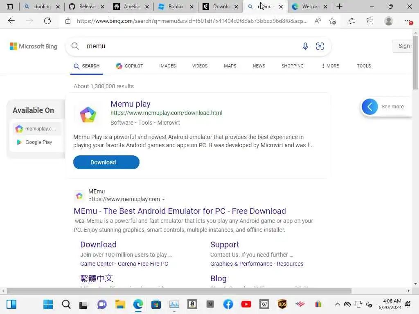Open the MORE search categories menu
This screenshot has width=419, height=314.
330,66
